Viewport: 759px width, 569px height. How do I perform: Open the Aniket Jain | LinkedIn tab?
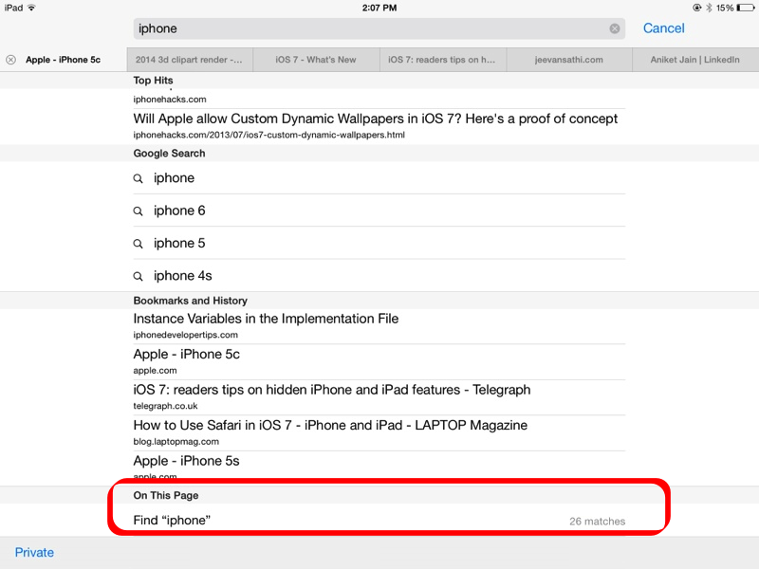pyautogui.click(x=695, y=60)
